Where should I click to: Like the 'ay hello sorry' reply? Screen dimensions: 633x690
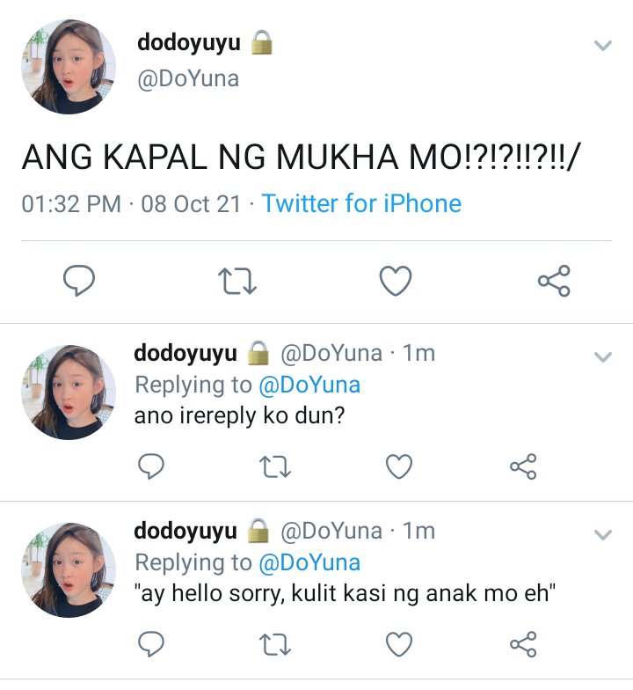click(399, 644)
